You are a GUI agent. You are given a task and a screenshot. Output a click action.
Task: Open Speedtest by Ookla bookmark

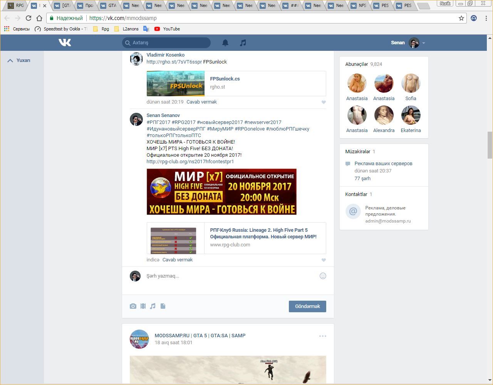pyautogui.click(x=61, y=29)
